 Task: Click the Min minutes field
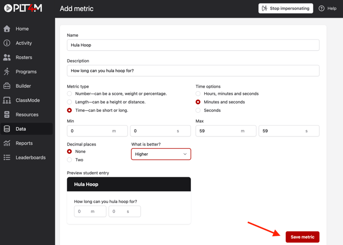pos(97,131)
